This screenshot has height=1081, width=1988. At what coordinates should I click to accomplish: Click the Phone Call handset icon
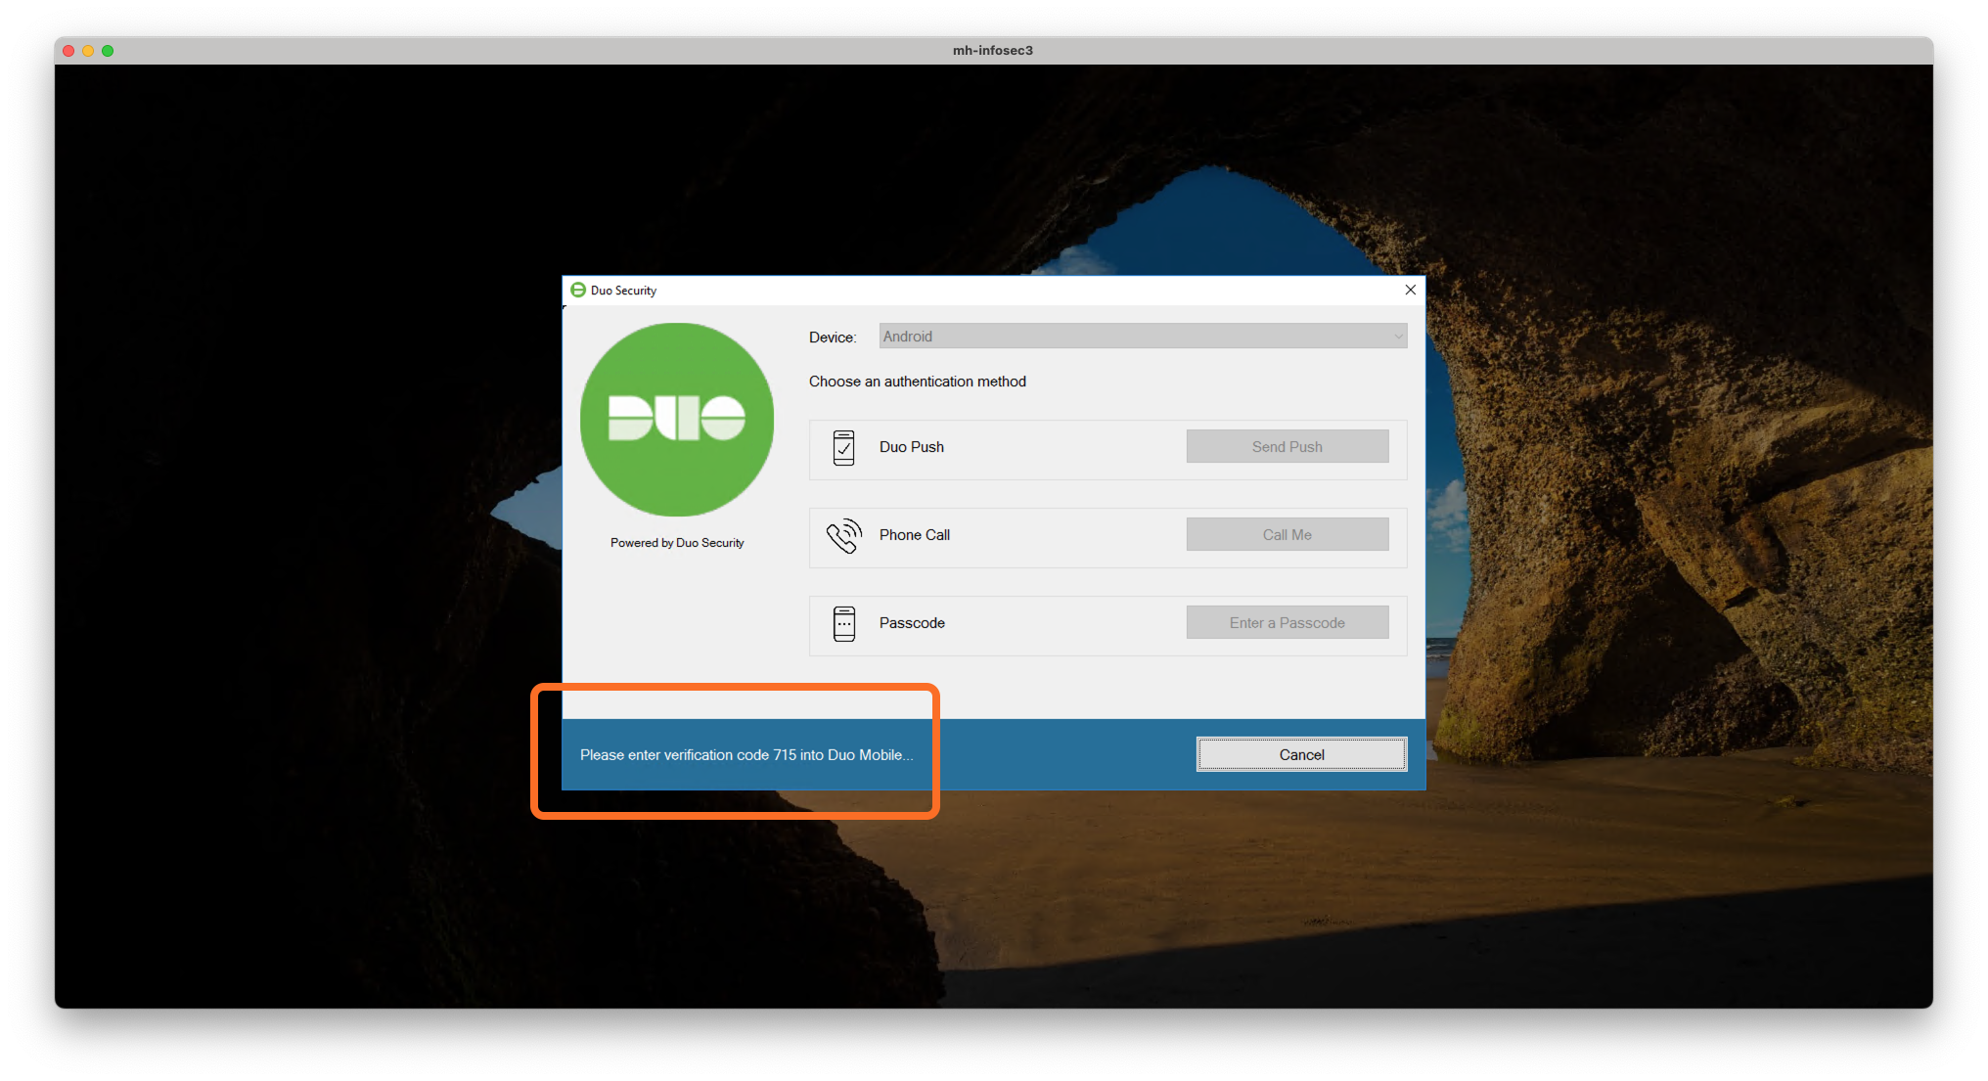(843, 535)
